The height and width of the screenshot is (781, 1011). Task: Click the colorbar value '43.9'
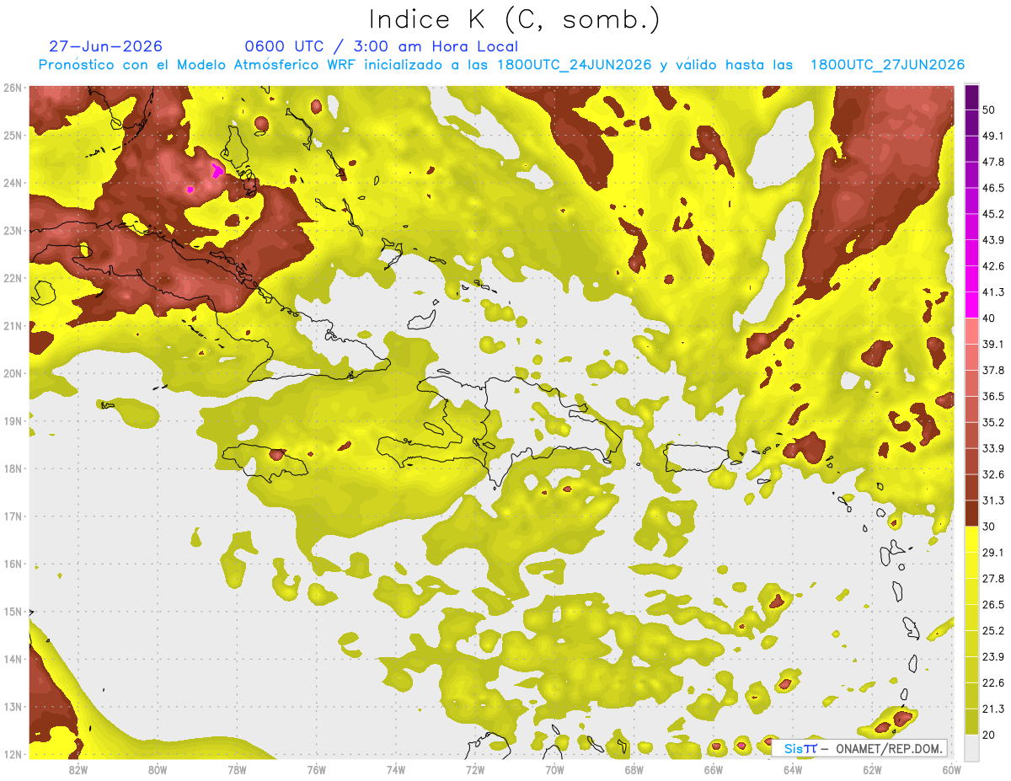click(x=992, y=240)
